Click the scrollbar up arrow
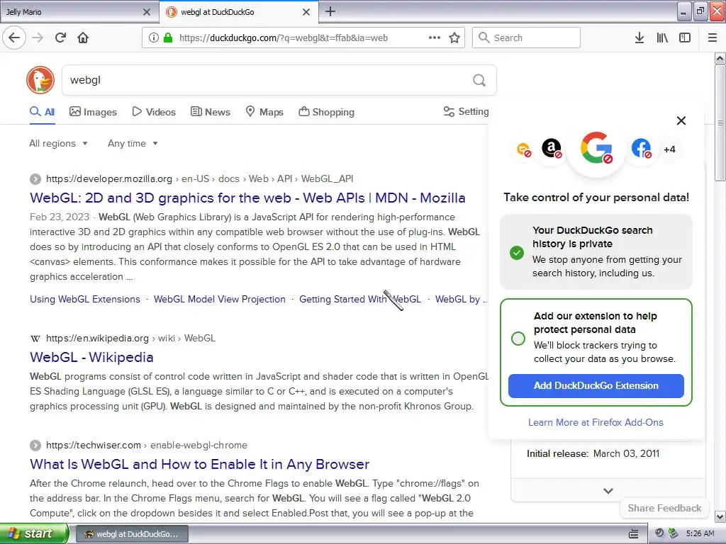Viewport: 726px width, 544px height. click(720, 58)
